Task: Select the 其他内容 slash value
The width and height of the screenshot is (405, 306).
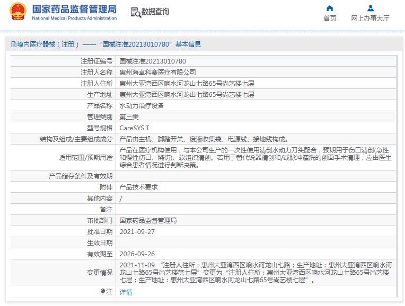Action: (x=121, y=199)
